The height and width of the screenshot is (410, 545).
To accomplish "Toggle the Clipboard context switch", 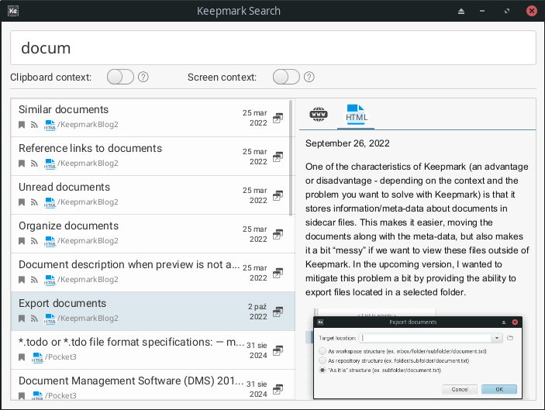I will click(x=120, y=77).
